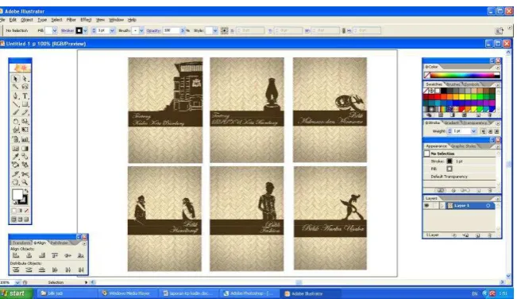Open the Style dropdown in control bar
Screen dimensions: 517x299
215,31
